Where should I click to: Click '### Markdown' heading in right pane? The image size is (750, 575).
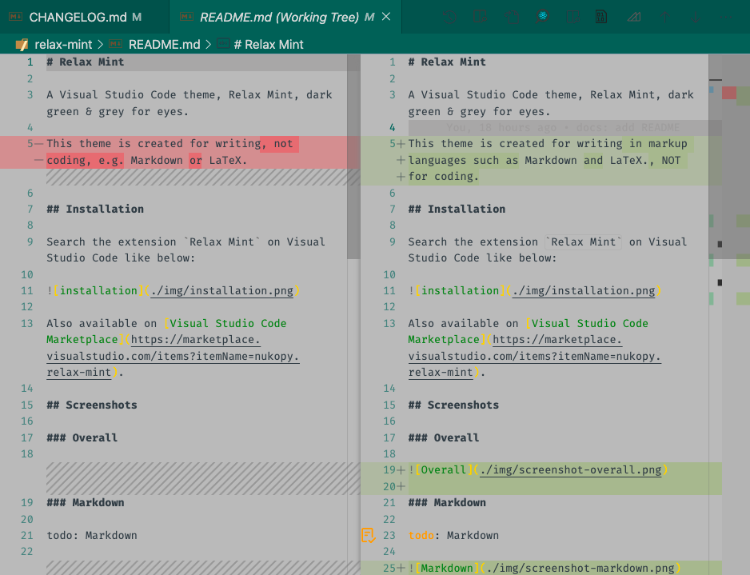(x=447, y=503)
